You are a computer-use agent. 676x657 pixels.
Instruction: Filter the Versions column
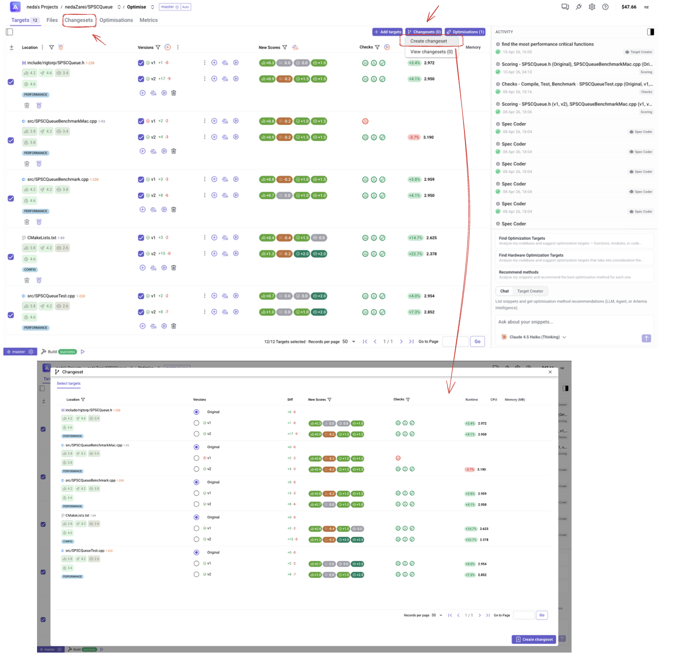[x=159, y=47]
